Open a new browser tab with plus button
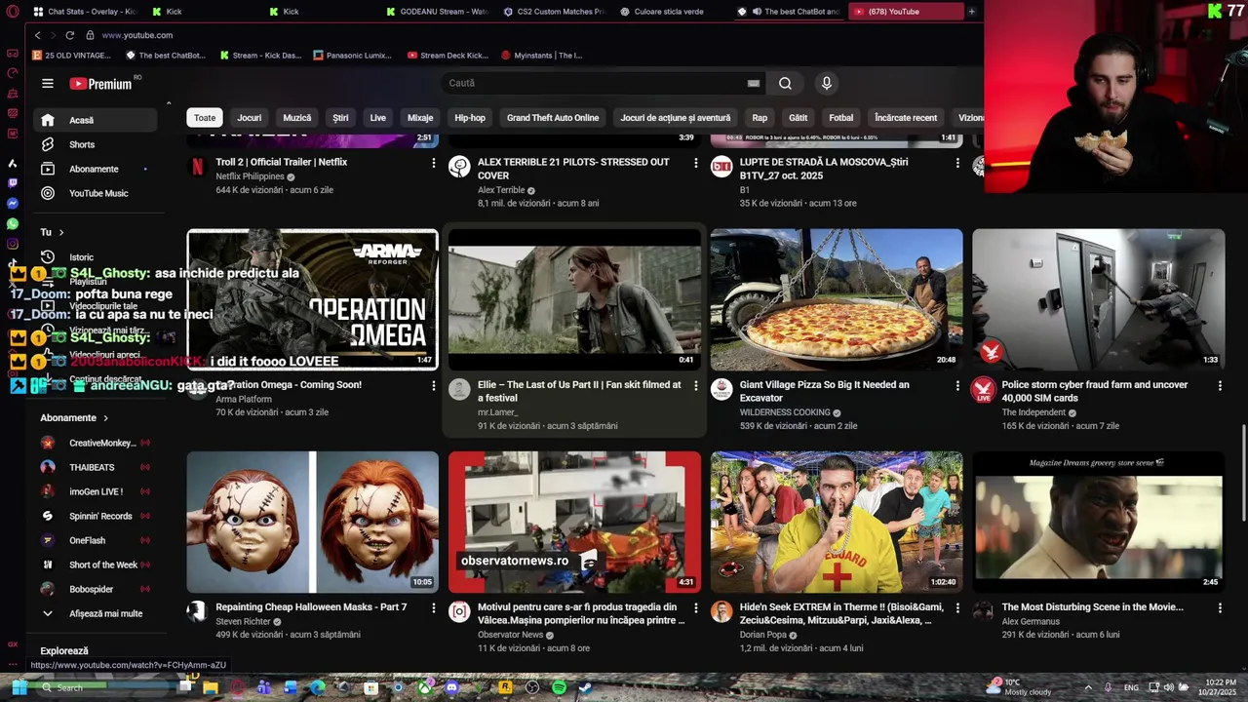 point(971,12)
